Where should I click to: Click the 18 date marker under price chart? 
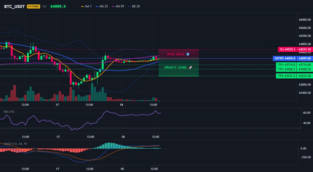coord(121,105)
